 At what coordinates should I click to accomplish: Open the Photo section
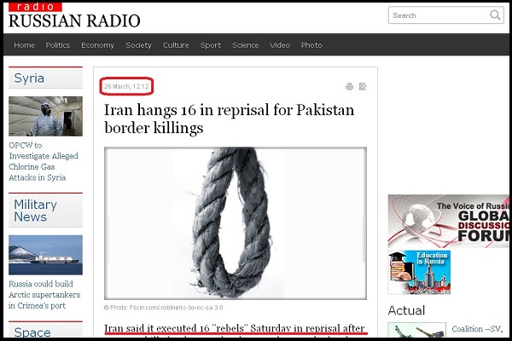coord(311,45)
